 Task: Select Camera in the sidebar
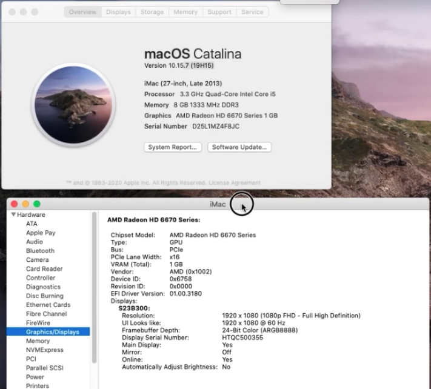coord(38,260)
